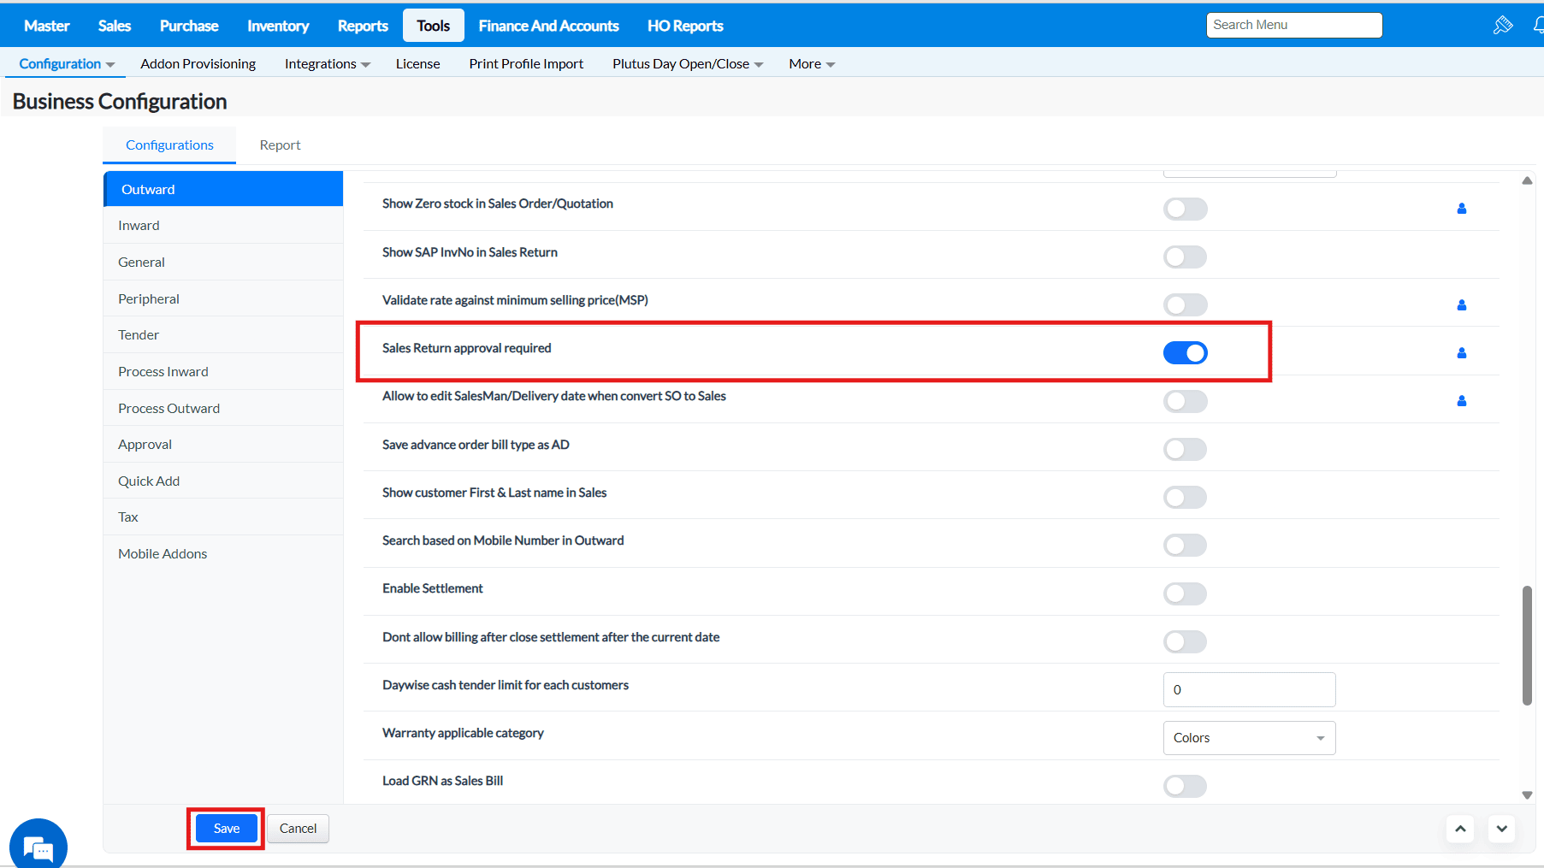Click user icon for Validate rate MSP row
1544x868 pixels.
click(1462, 305)
